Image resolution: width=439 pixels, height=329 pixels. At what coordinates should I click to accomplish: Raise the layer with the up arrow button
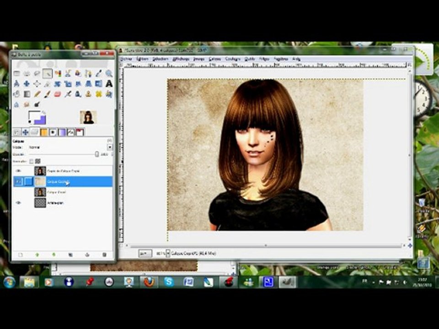(37, 255)
